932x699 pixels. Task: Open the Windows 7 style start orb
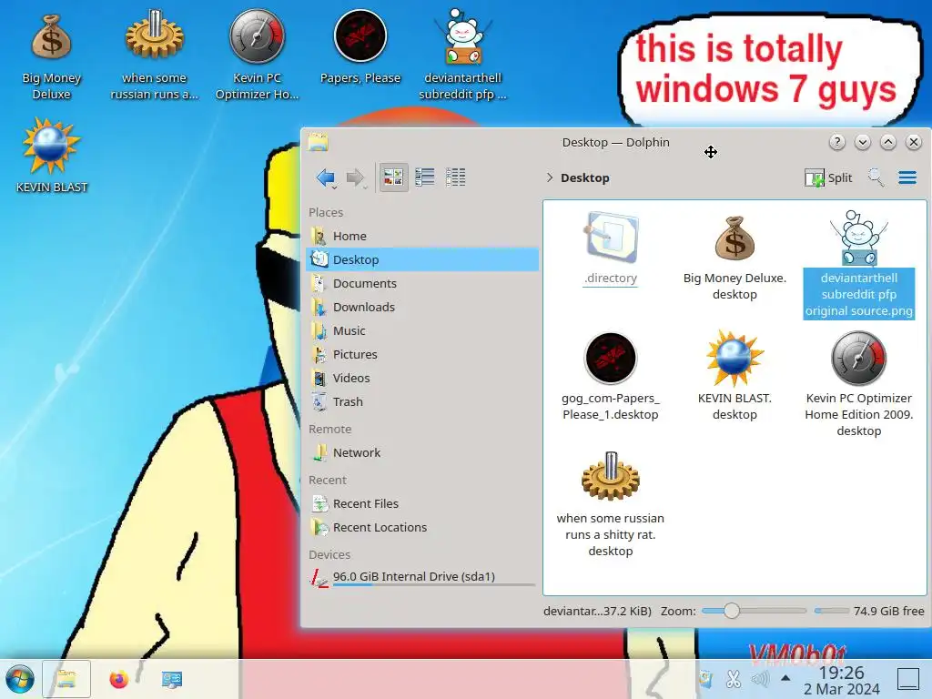coord(20,679)
